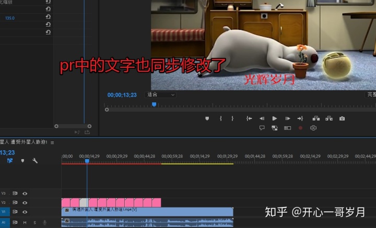376x228 pixels.
Task: Click the timeline timecode 13;23
Action: click(7, 152)
